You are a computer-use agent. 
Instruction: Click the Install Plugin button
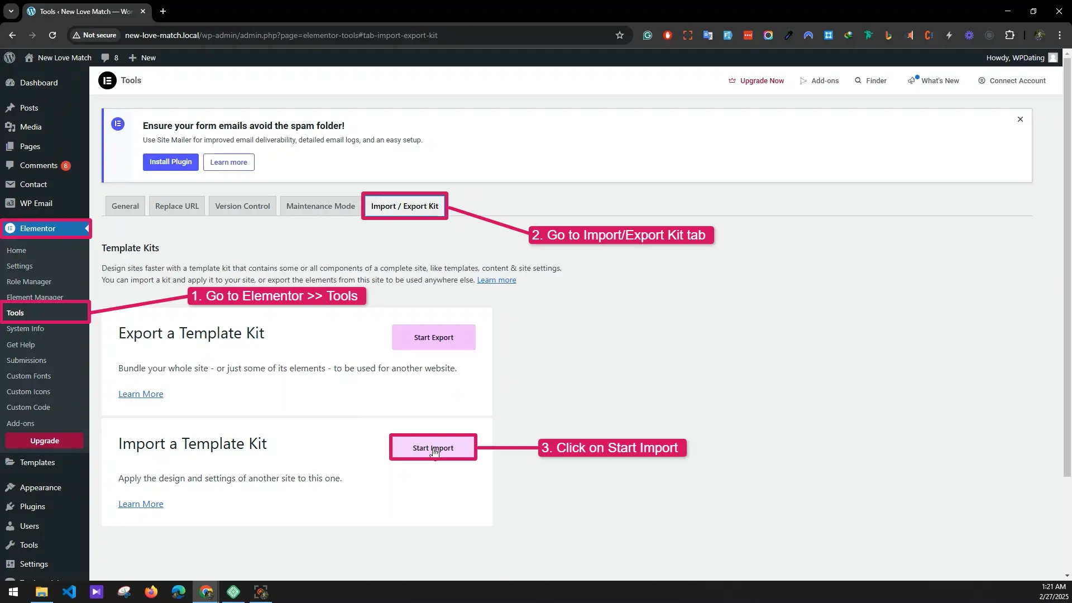pyautogui.click(x=170, y=162)
